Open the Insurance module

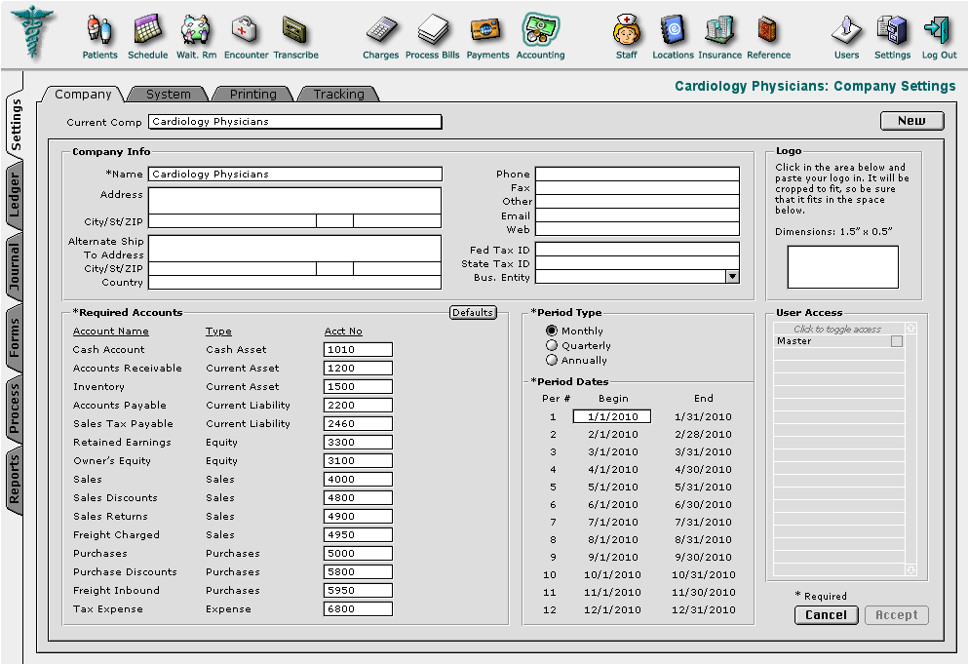tap(719, 37)
